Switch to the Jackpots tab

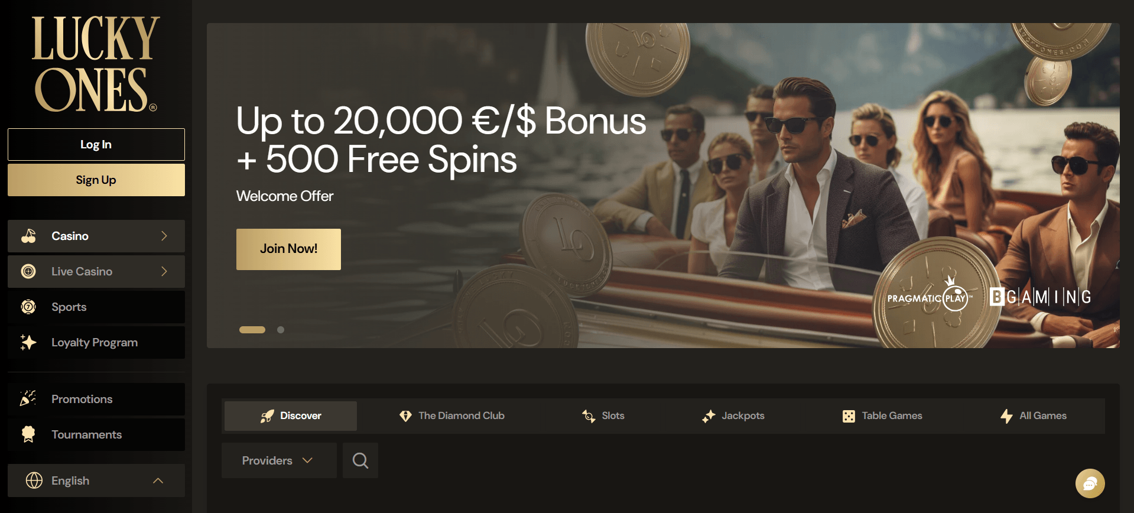tap(733, 415)
